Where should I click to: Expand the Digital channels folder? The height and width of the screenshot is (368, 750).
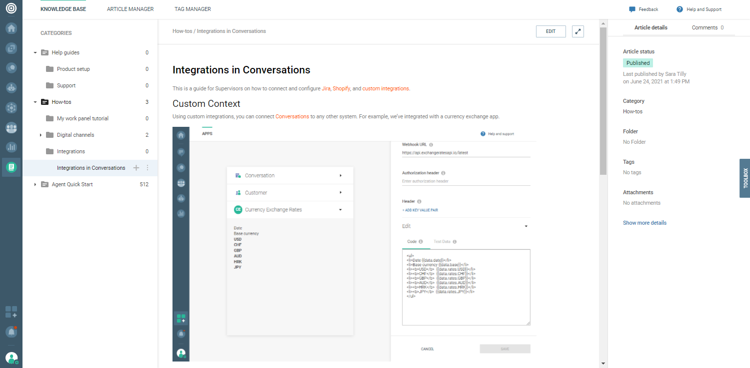tap(40, 135)
